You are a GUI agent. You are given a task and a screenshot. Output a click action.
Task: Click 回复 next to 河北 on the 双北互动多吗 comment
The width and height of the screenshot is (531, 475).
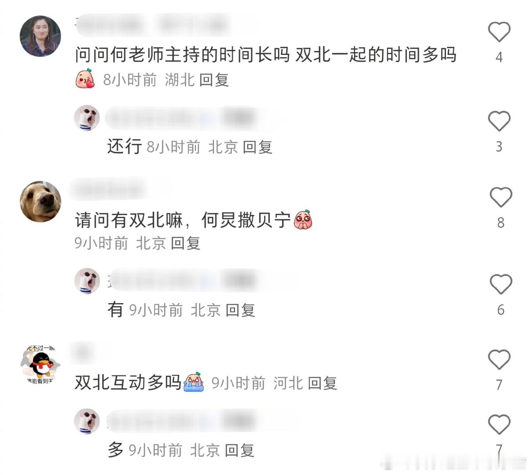coord(323,383)
